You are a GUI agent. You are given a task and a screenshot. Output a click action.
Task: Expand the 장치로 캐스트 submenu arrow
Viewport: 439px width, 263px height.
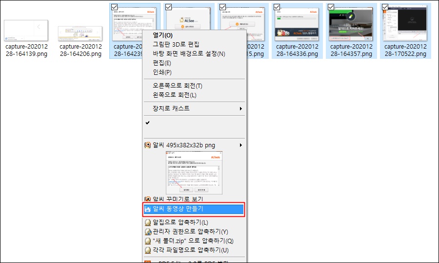point(241,108)
